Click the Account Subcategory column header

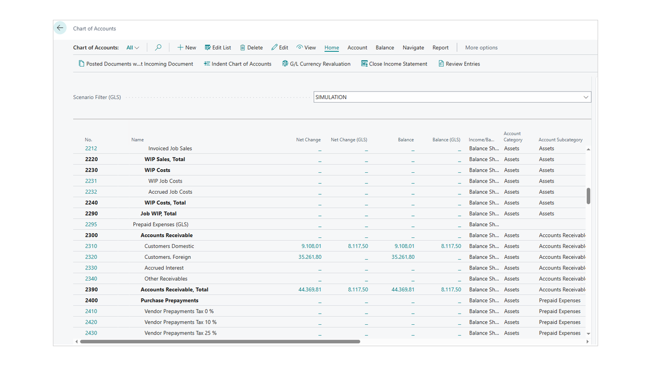point(560,139)
